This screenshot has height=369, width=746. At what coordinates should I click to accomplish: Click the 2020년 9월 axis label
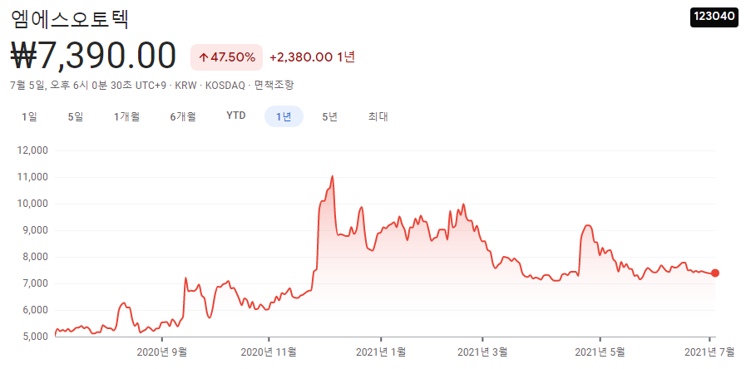click(x=162, y=352)
